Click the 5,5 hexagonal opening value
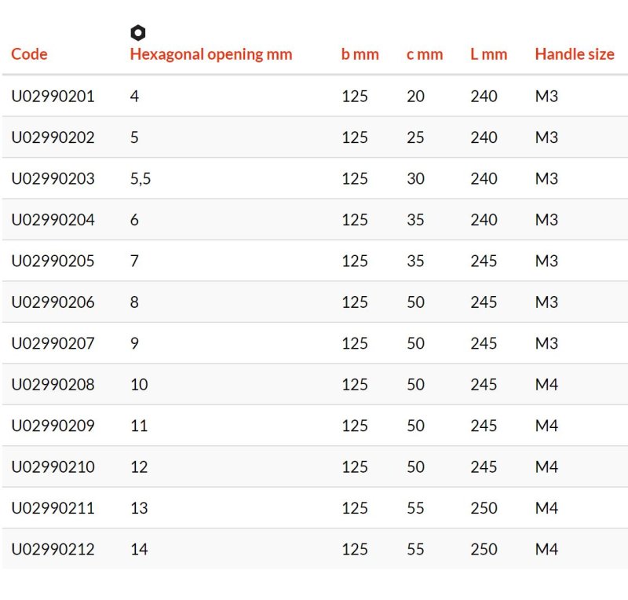The height and width of the screenshot is (600, 628). coord(141,179)
